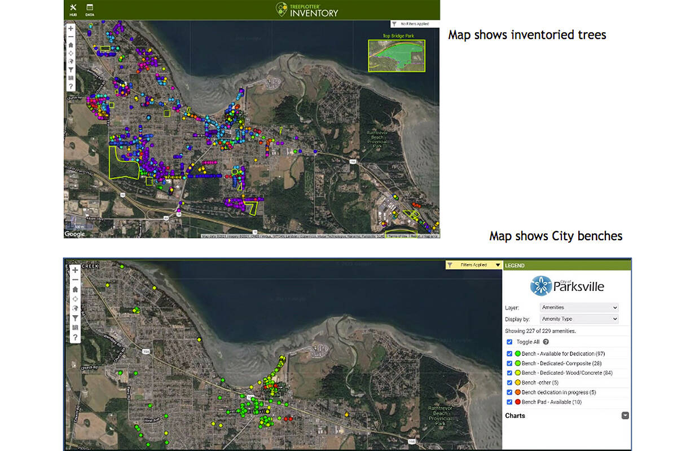
Task: Click the green Bench dedication color marker
Action: pos(517,353)
